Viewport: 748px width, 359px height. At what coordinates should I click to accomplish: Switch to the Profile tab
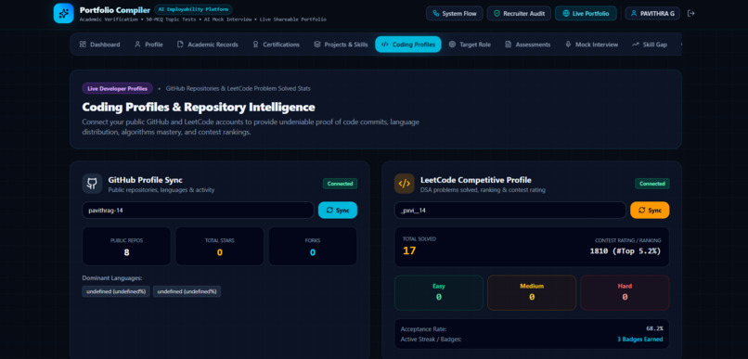[x=148, y=45]
